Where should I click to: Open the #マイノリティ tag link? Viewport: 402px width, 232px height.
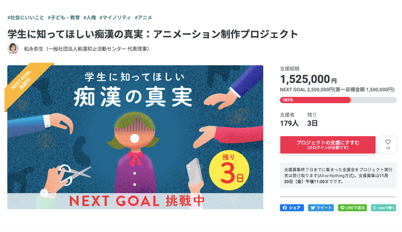point(115,18)
